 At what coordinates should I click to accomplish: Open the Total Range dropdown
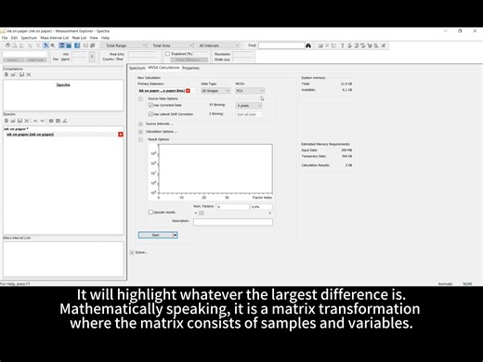(x=124, y=45)
